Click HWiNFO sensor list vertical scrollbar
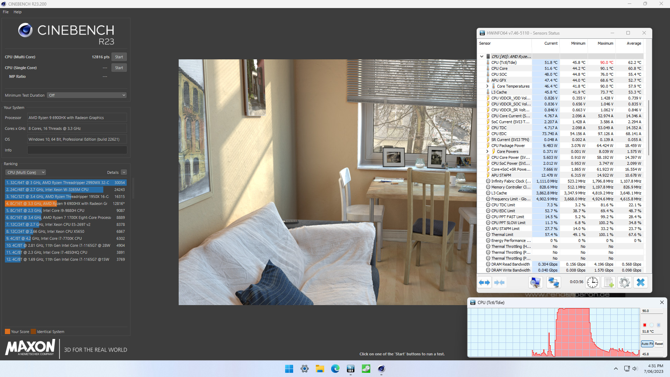The width and height of the screenshot is (670, 377). point(648,127)
